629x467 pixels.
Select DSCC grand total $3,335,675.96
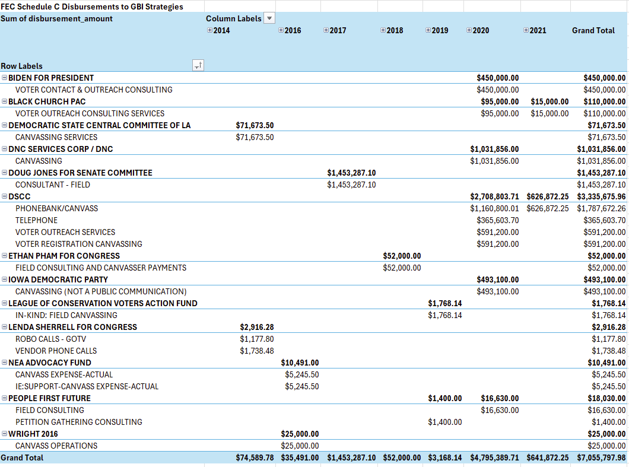coord(601,196)
